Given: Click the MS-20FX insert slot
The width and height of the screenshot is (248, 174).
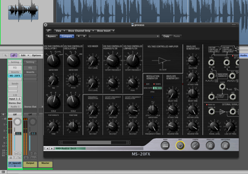Looking at the screenshot, I should click(x=14, y=75).
